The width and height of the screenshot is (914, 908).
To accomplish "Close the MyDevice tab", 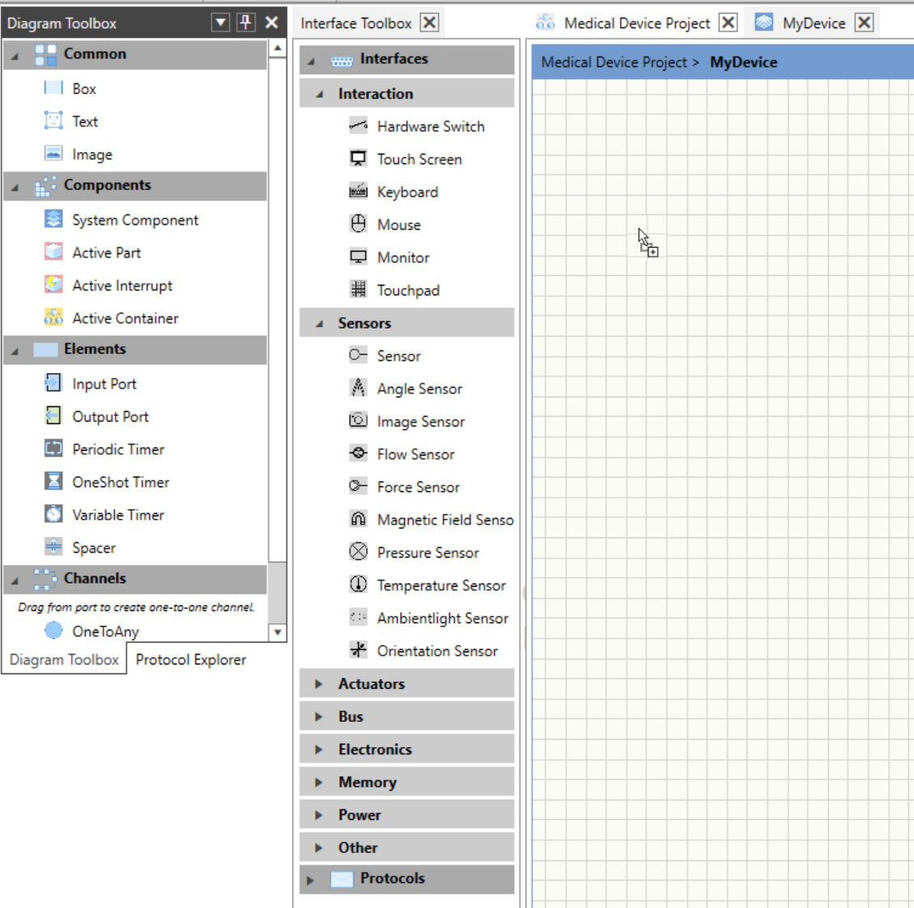I will (x=864, y=23).
